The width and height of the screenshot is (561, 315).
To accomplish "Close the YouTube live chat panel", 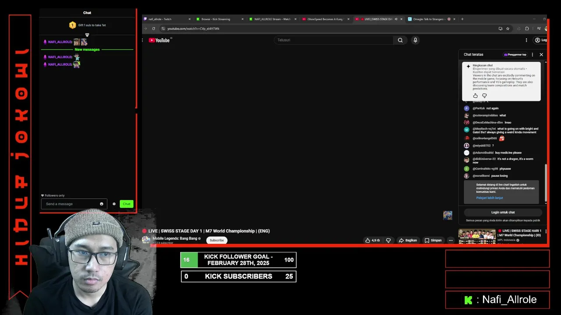I will (x=541, y=55).
